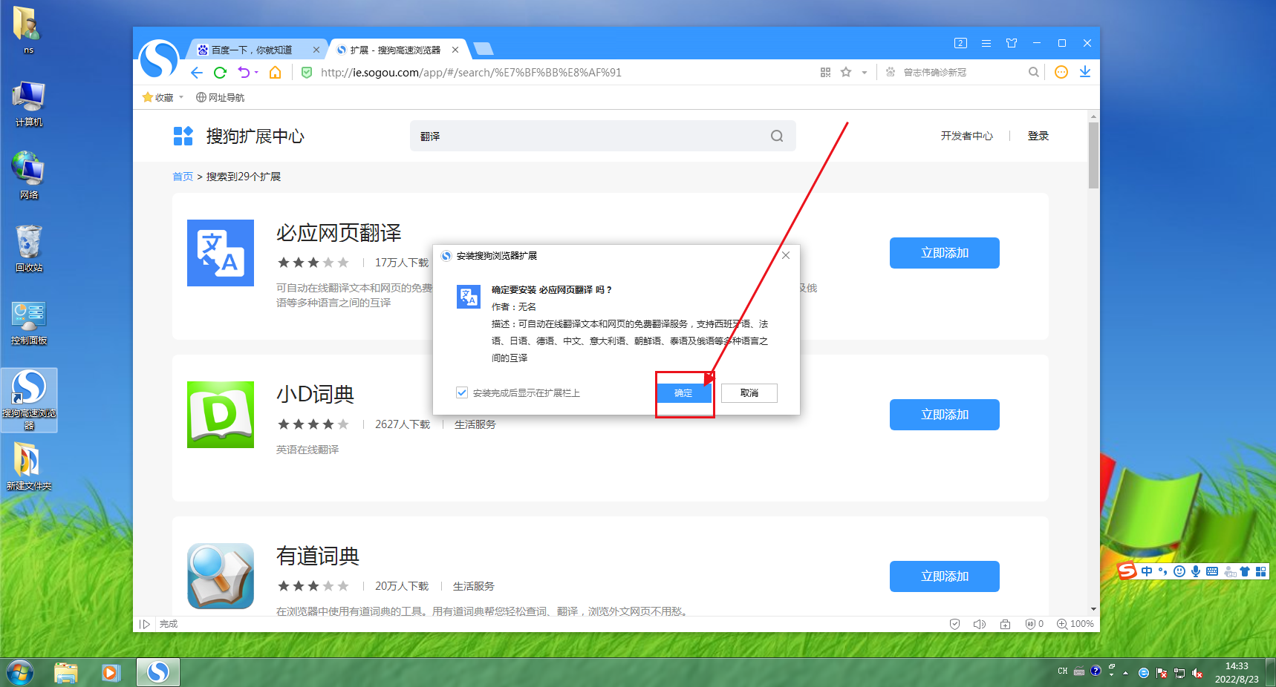Open the 控制面板 desktop icon
This screenshot has width=1276, height=687.
pyautogui.click(x=29, y=323)
